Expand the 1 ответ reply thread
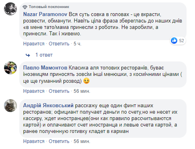The height and width of the screenshot is (149, 195). click(x=44, y=55)
